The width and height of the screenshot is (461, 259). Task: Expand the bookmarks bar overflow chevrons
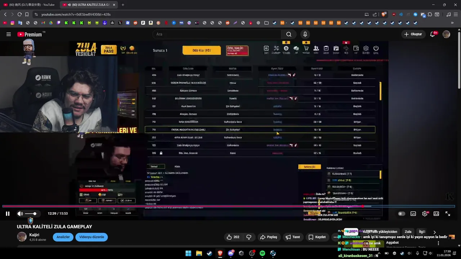[452, 23]
